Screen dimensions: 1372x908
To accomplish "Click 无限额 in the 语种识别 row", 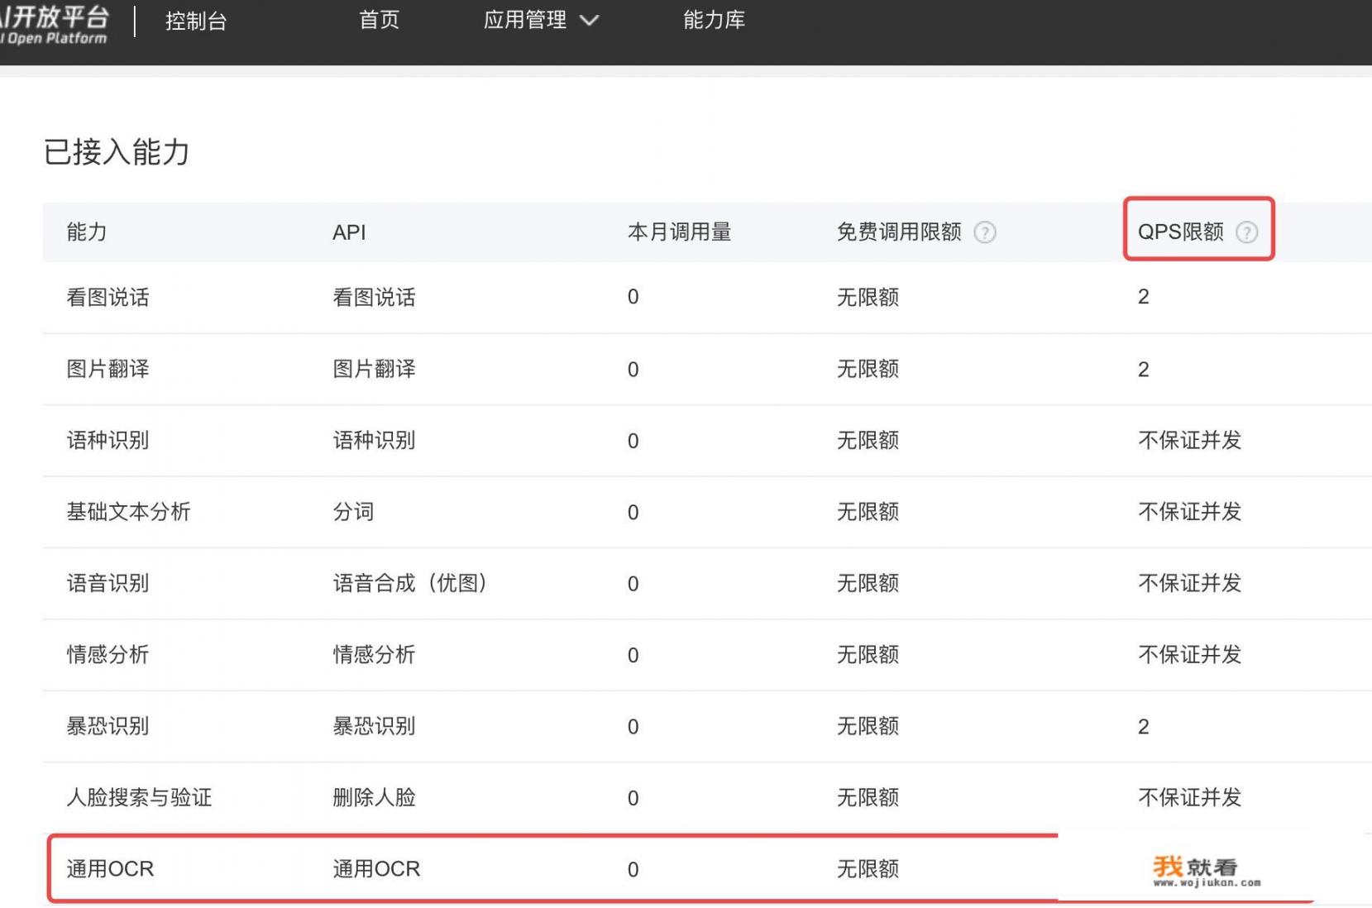I will [x=868, y=441].
